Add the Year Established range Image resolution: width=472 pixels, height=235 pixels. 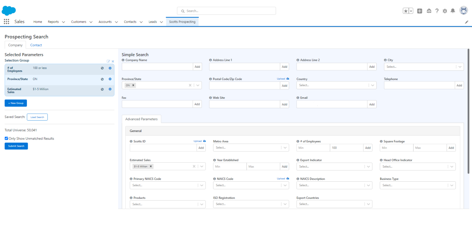(x=285, y=166)
